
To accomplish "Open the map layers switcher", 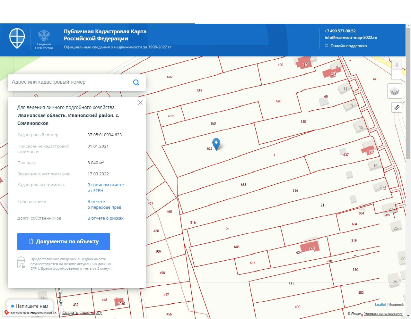I will [395, 92].
